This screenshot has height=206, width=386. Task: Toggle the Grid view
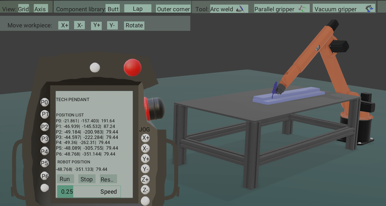coord(24,9)
